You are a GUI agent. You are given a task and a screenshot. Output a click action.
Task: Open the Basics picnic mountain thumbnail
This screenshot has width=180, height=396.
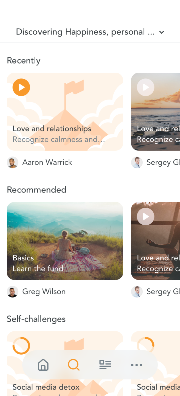click(x=65, y=241)
